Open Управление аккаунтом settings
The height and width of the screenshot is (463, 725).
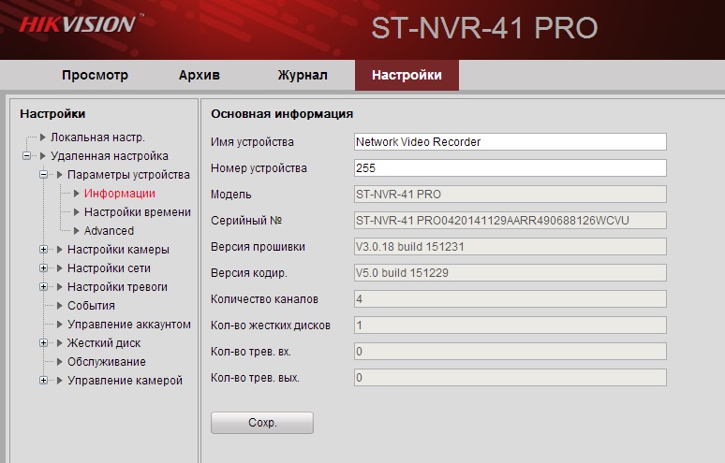point(129,324)
